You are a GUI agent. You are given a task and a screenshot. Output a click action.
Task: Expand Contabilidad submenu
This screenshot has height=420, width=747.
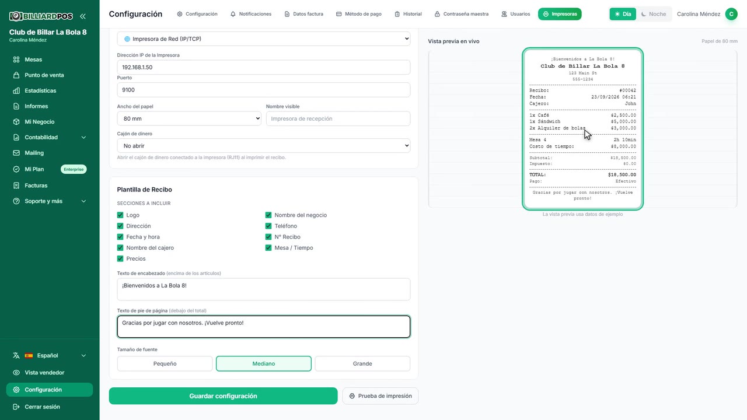(x=50, y=137)
